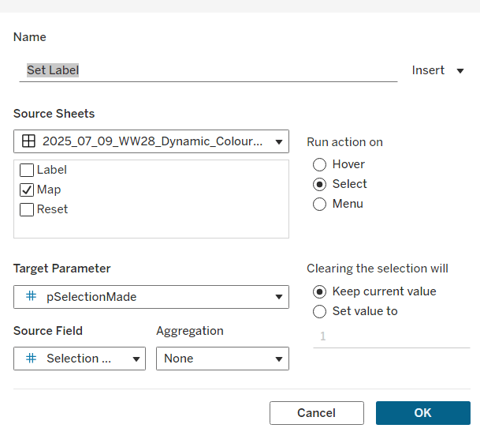Expand the Source Sheets dashboard dropdown arrow
The image size is (480, 432).
click(278, 142)
